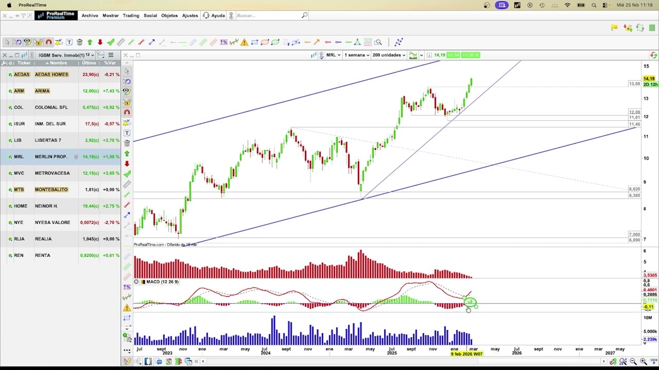Viewport: 659px width, 370px height.
Task: Select the cursor pointer tool in the top toolbar
Action: tap(7, 42)
